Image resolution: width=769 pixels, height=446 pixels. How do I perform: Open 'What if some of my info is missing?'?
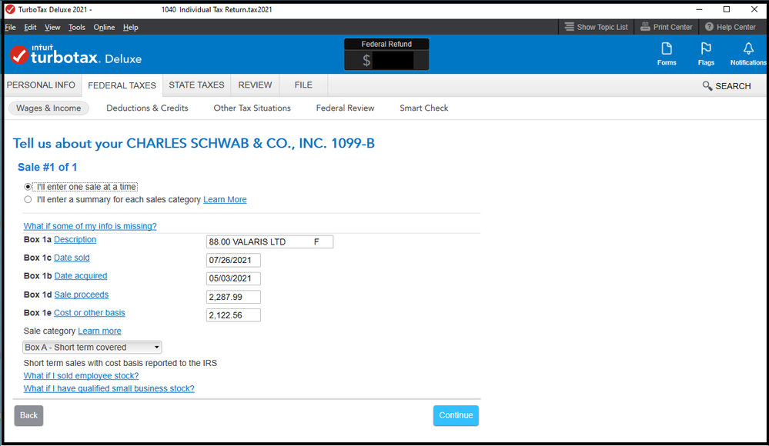(x=90, y=226)
